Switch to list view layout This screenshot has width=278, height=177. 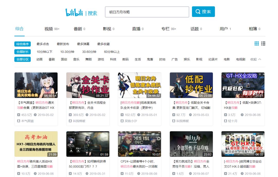click(263, 43)
